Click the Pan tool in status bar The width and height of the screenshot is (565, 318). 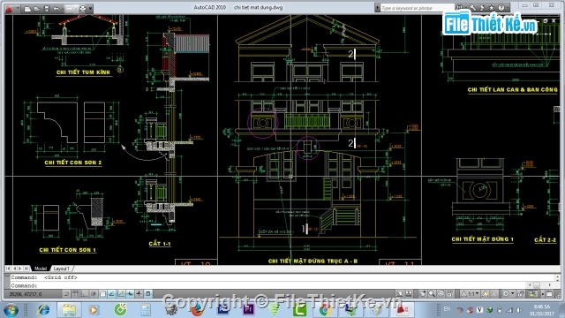point(422,294)
